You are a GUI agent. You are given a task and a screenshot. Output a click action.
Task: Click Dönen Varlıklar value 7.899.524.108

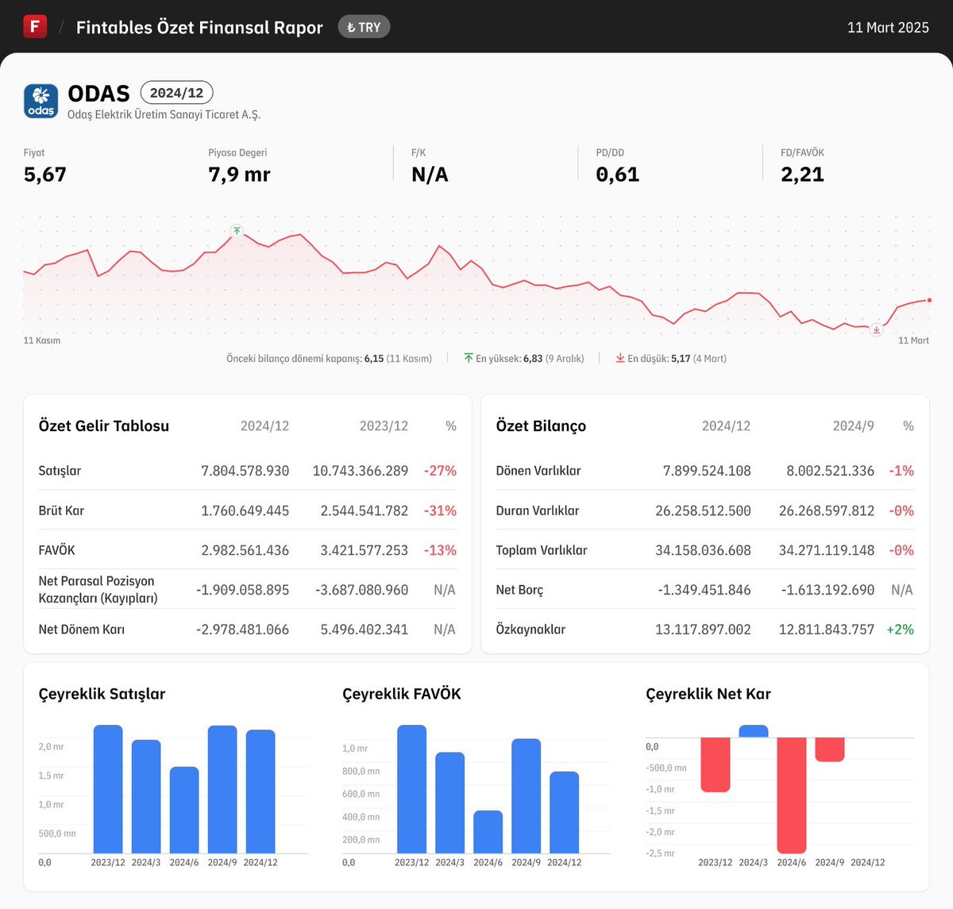[707, 471]
